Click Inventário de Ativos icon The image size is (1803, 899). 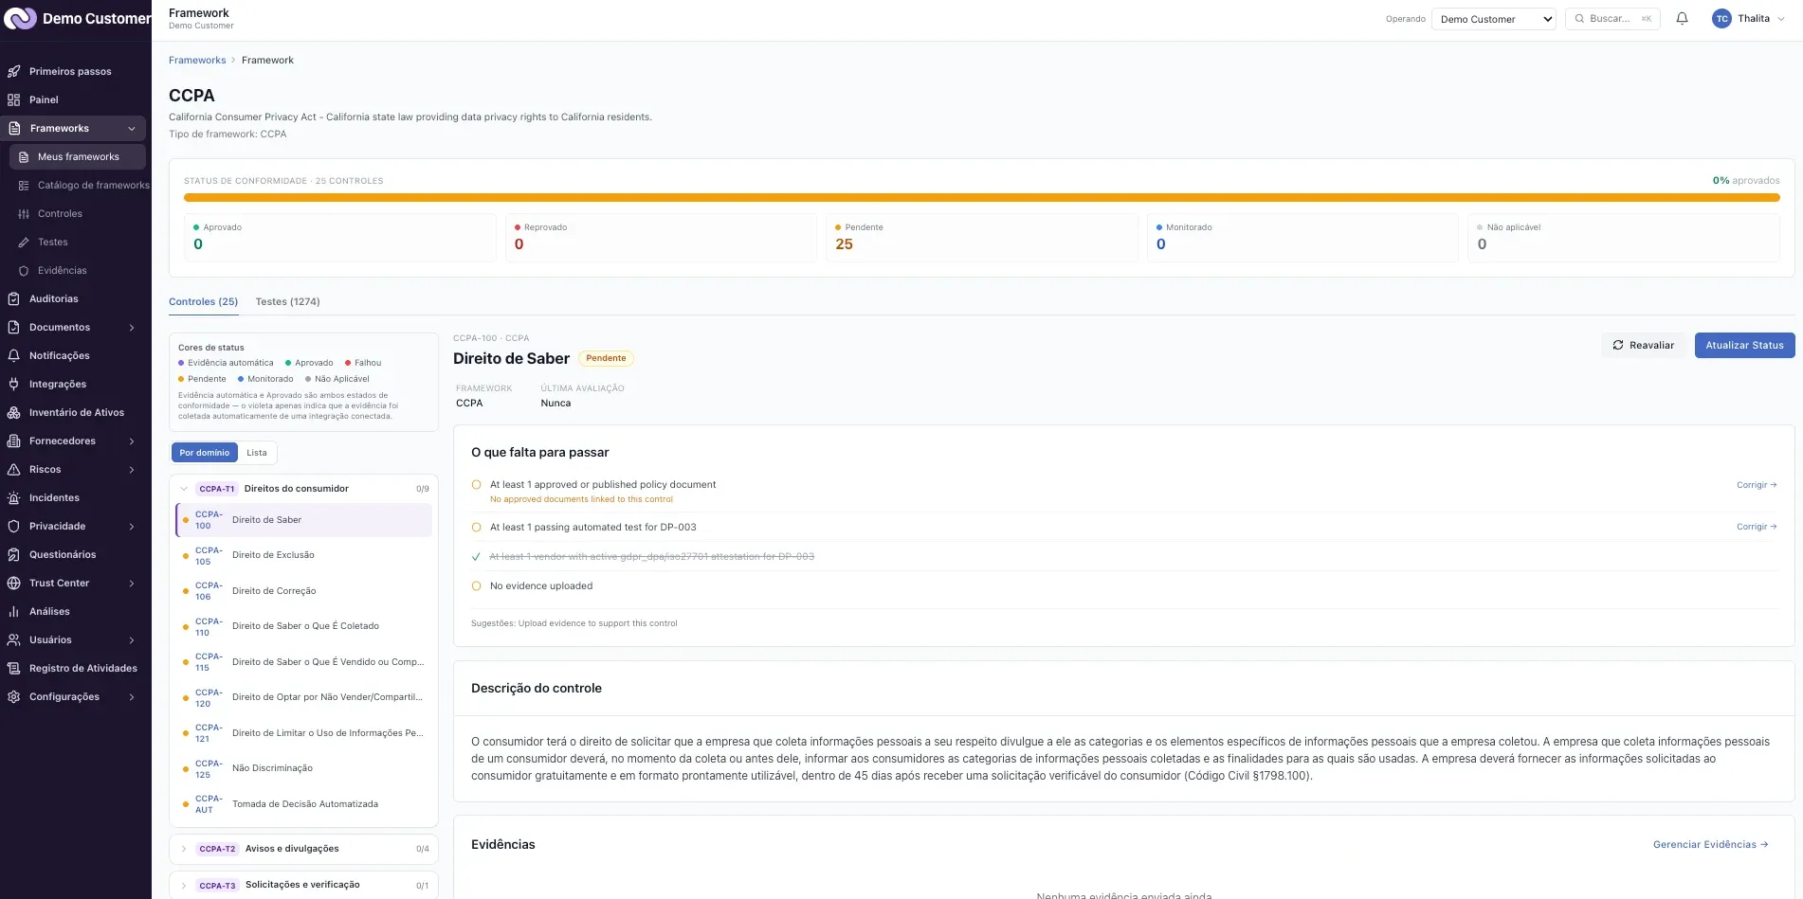pyautogui.click(x=14, y=413)
